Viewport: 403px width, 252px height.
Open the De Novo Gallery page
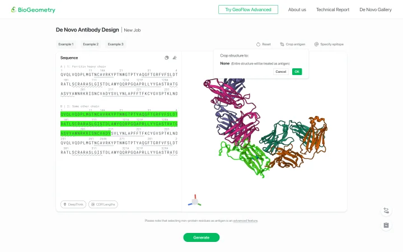[x=375, y=10]
